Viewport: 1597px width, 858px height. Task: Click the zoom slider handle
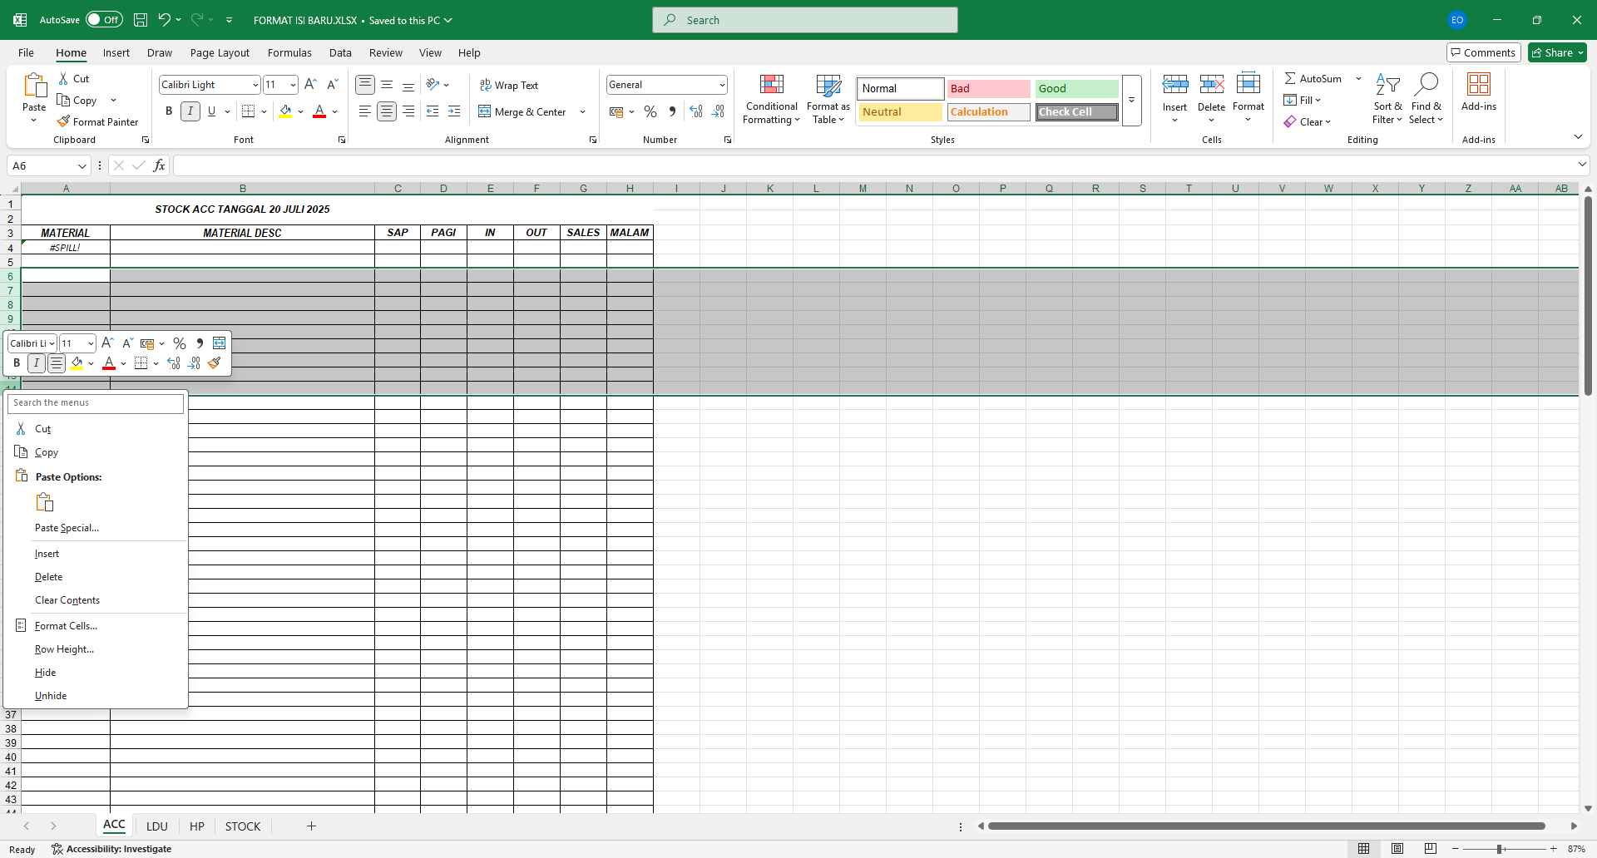coord(1499,849)
